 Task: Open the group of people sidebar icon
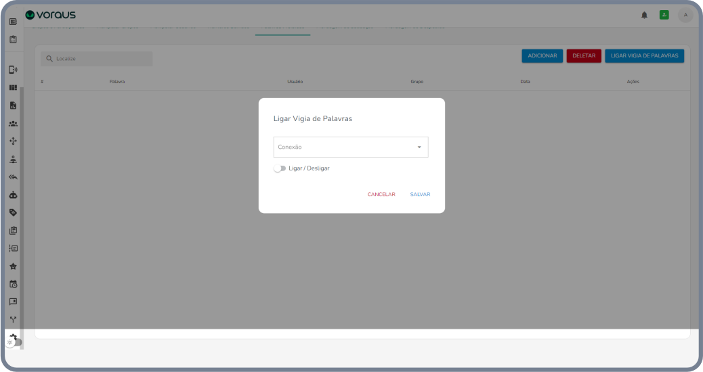pos(13,124)
